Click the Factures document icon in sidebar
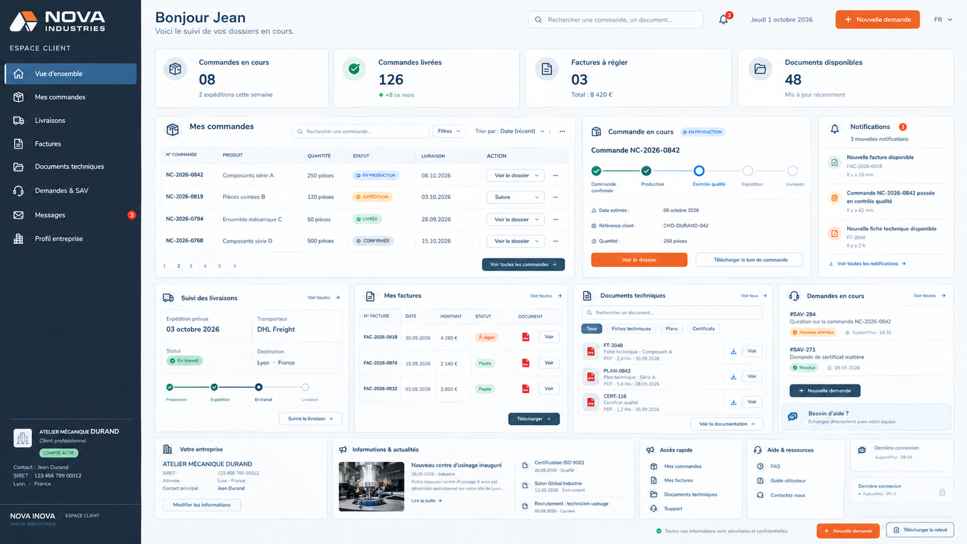967x544 pixels. tap(19, 144)
